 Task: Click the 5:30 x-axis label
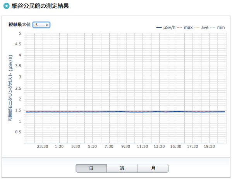[x=93, y=146]
